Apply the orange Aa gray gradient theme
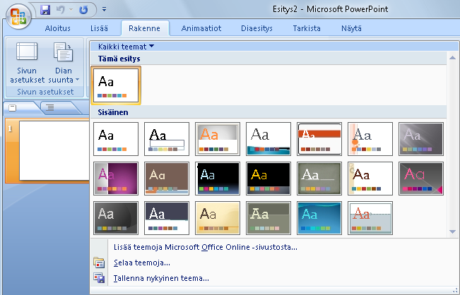The height and width of the screenshot is (295, 460). [x=218, y=139]
